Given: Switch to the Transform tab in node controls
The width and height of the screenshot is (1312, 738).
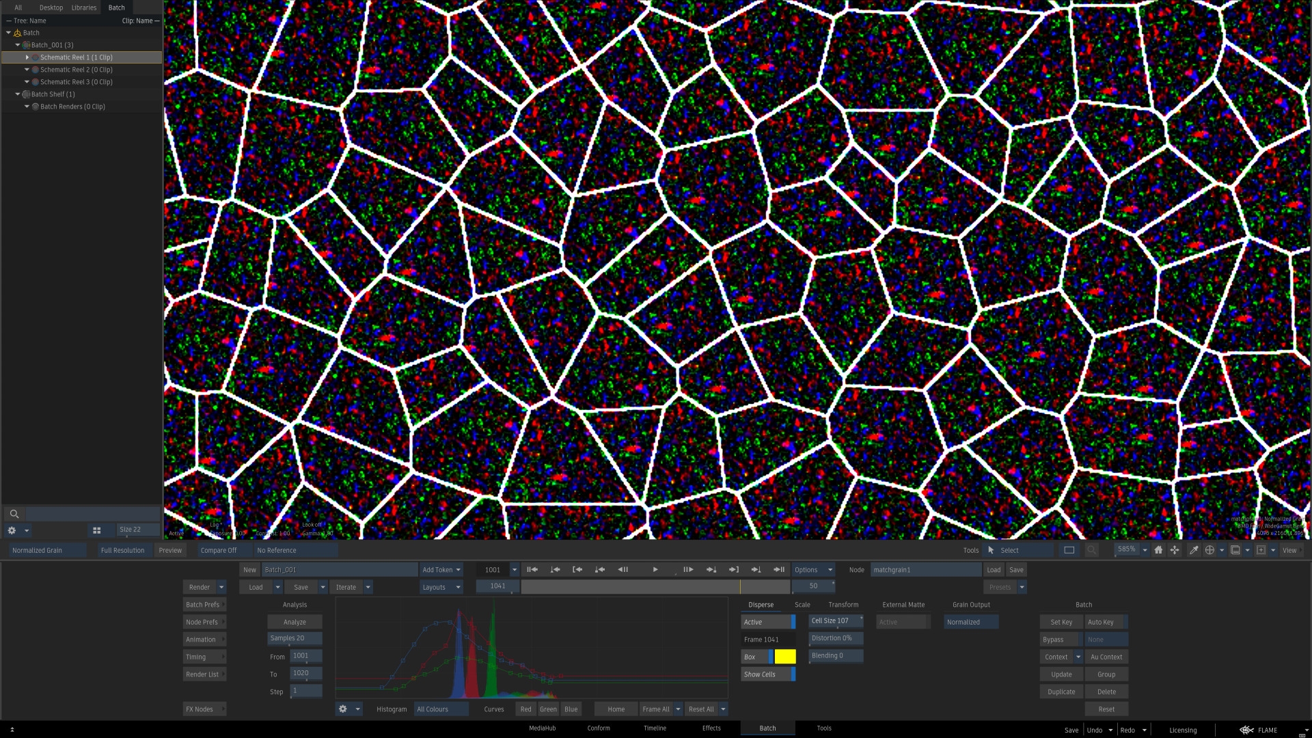Looking at the screenshot, I should point(843,604).
